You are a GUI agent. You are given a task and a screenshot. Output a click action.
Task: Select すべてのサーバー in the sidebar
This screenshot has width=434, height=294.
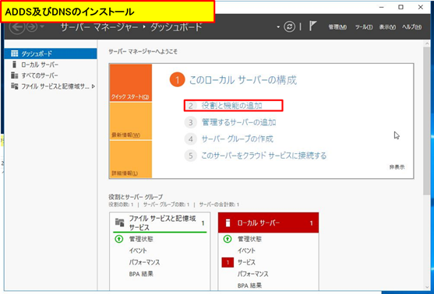(51, 75)
